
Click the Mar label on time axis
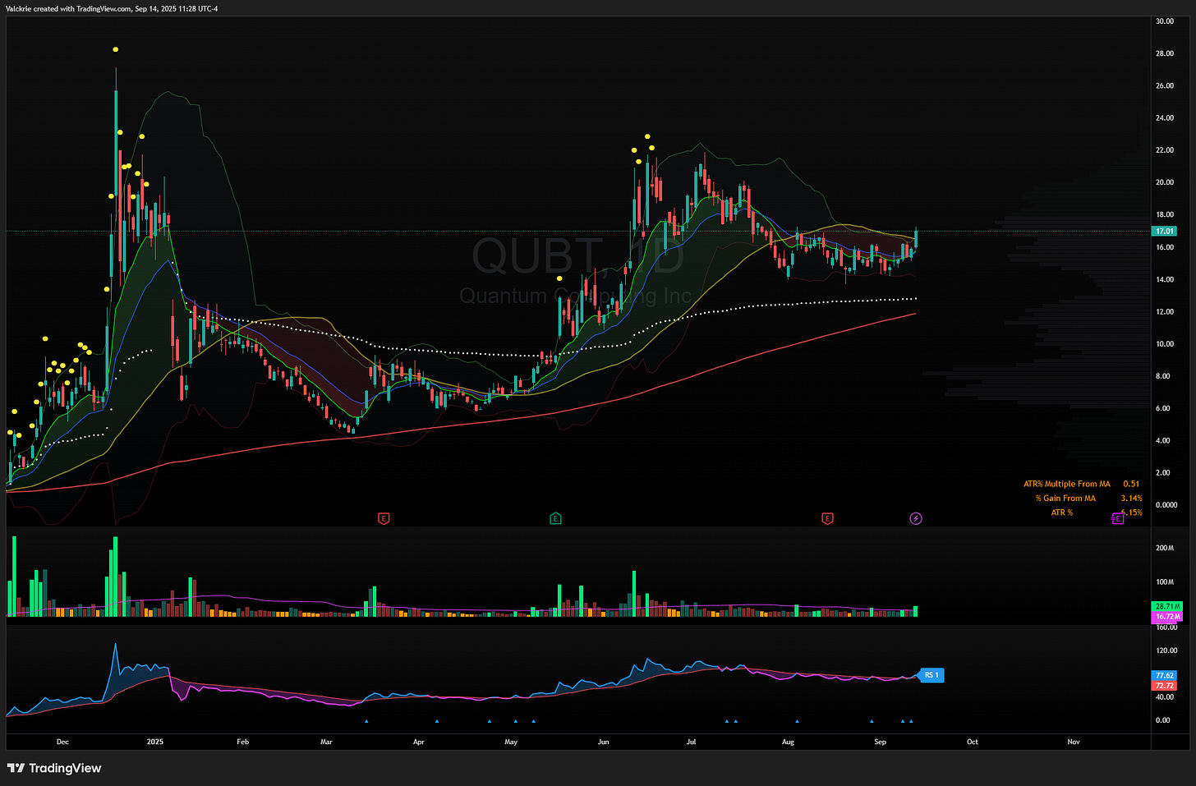click(326, 742)
